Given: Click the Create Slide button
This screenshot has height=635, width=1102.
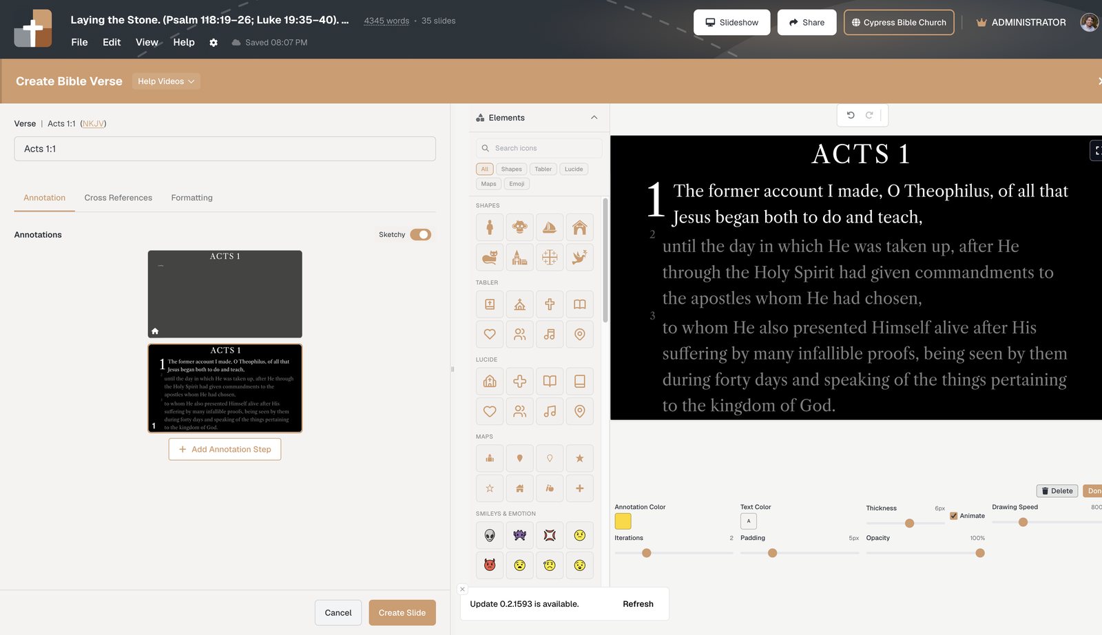Looking at the screenshot, I should pyautogui.click(x=402, y=613).
